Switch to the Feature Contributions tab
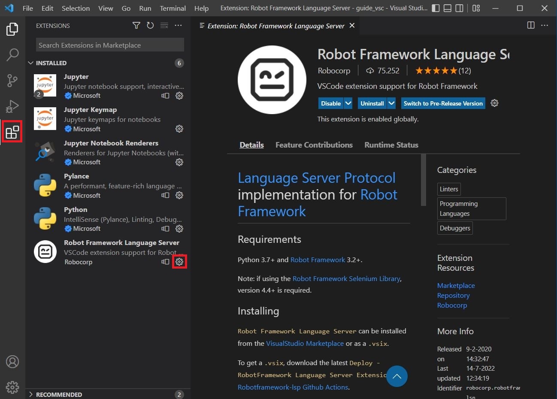Screen dimensions: 557x399 click(314, 145)
